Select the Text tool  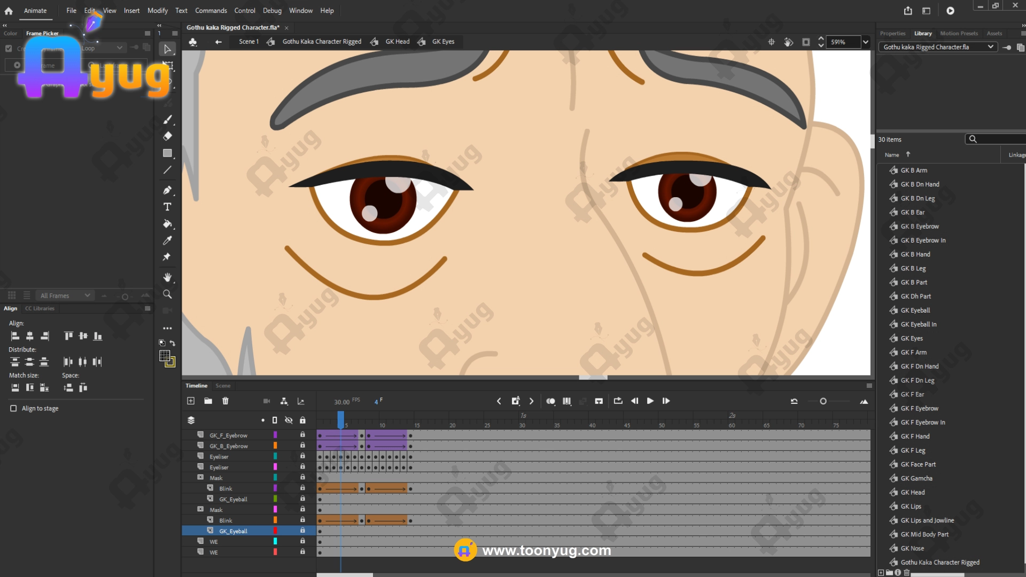tap(167, 207)
